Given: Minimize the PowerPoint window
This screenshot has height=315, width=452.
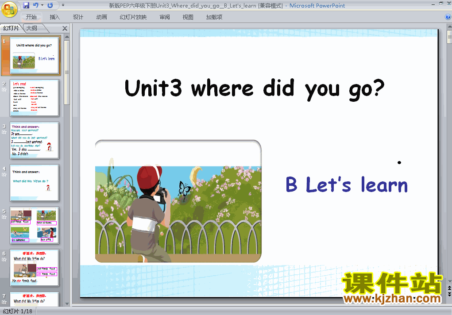Looking at the screenshot, I should pos(433,4).
